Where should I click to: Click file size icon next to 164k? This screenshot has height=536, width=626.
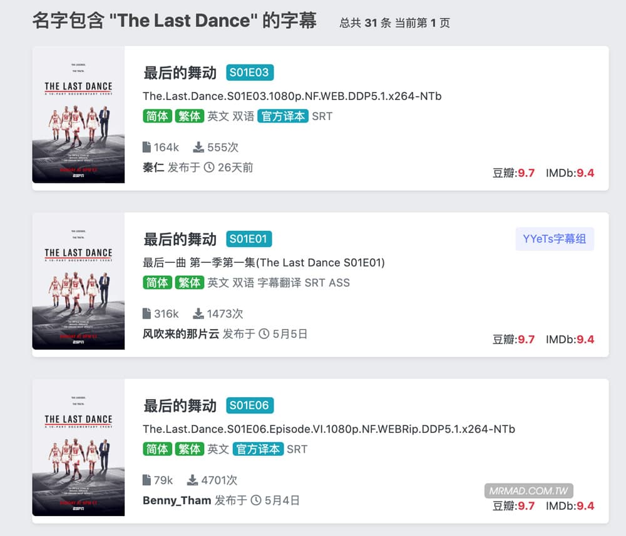[147, 147]
